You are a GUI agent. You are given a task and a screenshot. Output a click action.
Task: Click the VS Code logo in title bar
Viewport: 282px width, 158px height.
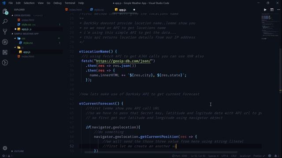(4, 3)
